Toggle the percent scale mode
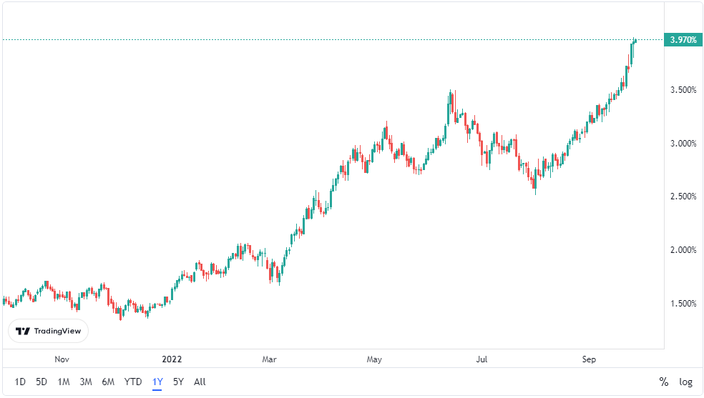 [663, 382]
